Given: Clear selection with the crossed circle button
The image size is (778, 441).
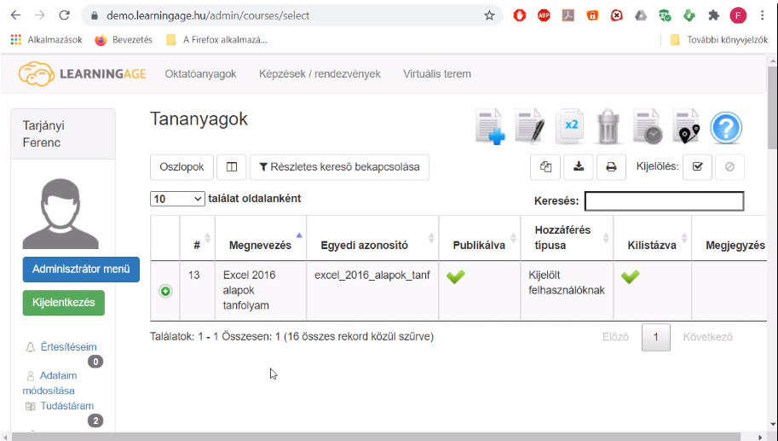Looking at the screenshot, I should [x=729, y=167].
